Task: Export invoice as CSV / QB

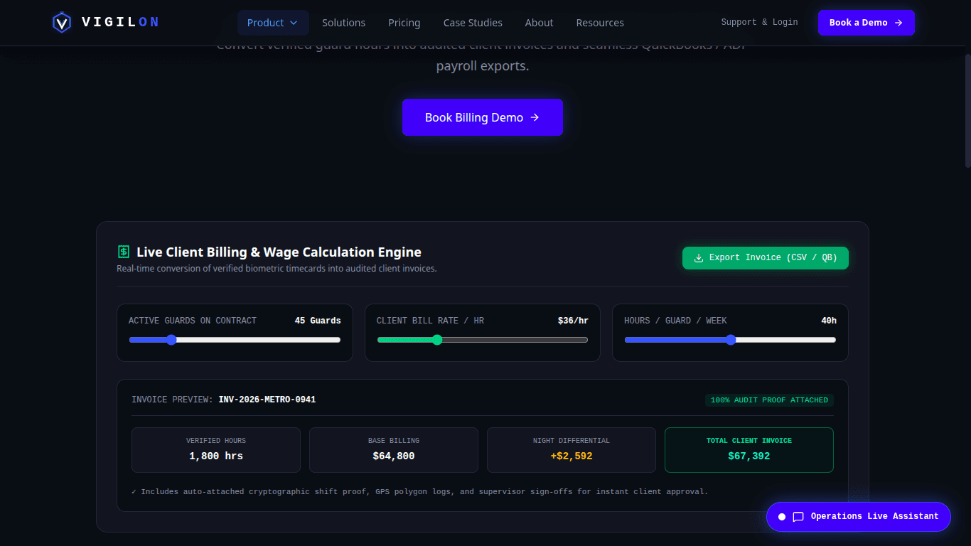Action: pyautogui.click(x=766, y=258)
